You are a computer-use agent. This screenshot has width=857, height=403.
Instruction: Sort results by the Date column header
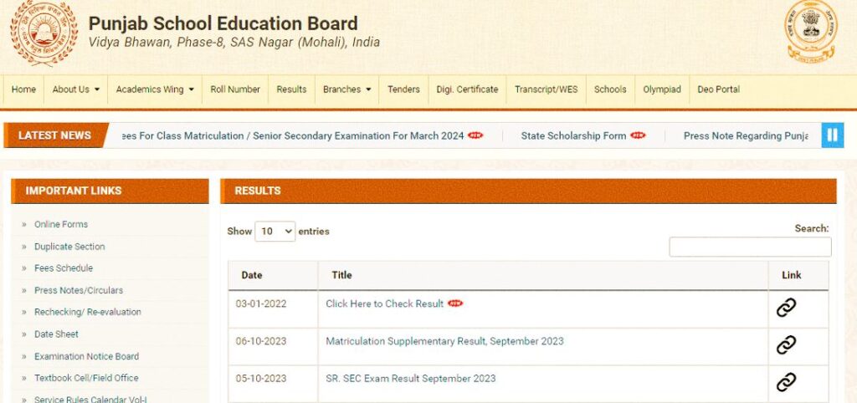click(252, 275)
